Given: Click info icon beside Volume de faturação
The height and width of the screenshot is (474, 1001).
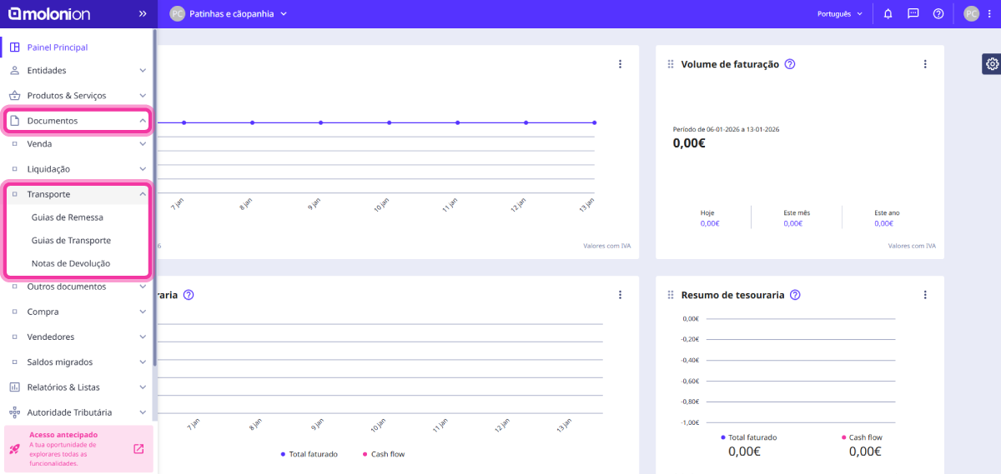Looking at the screenshot, I should (x=790, y=64).
